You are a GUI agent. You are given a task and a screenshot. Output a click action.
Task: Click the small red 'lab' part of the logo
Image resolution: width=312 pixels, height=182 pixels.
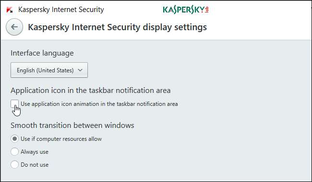tap(207, 10)
